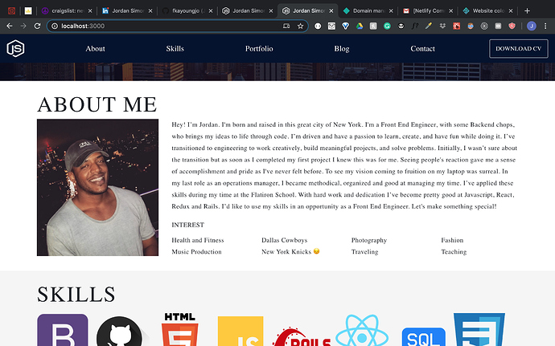Open the Dropbox extension

tap(442, 26)
